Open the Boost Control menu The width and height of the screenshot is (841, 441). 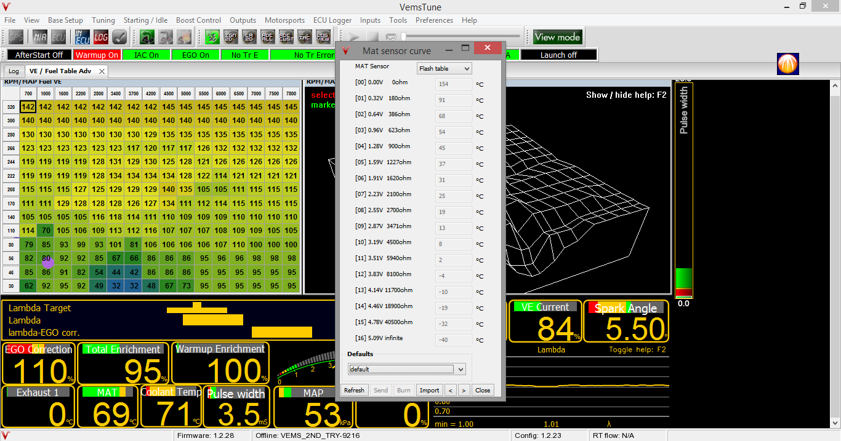[198, 20]
